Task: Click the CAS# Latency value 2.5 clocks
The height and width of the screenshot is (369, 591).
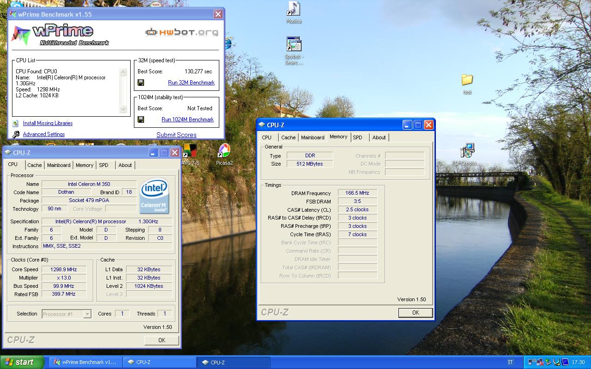Action: pos(357,209)
